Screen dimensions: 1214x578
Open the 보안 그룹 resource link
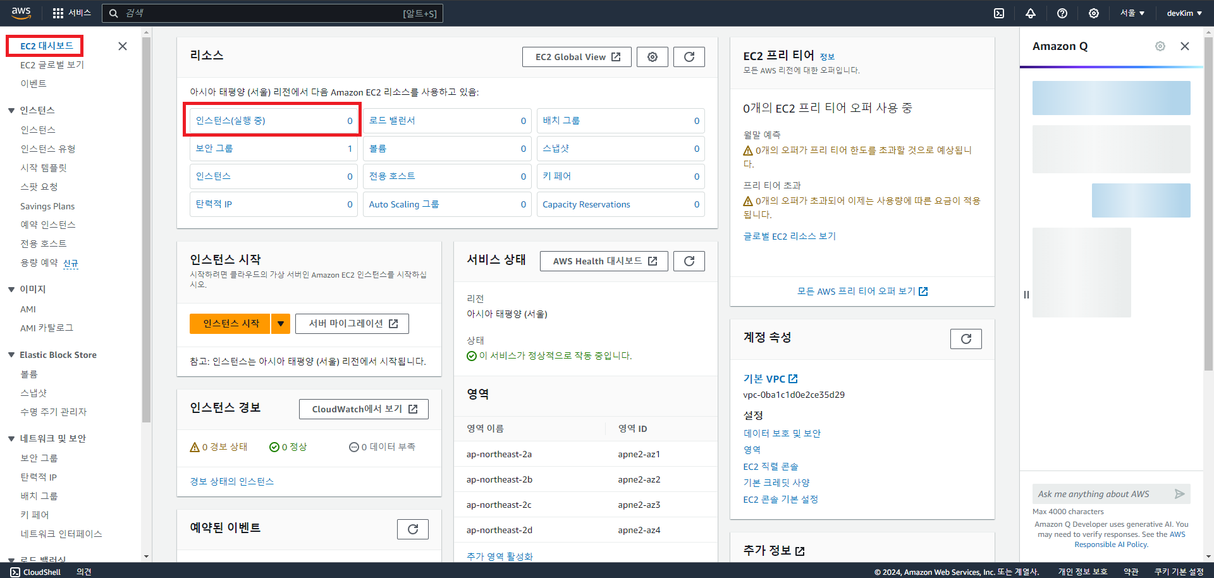tap(214, 149)
